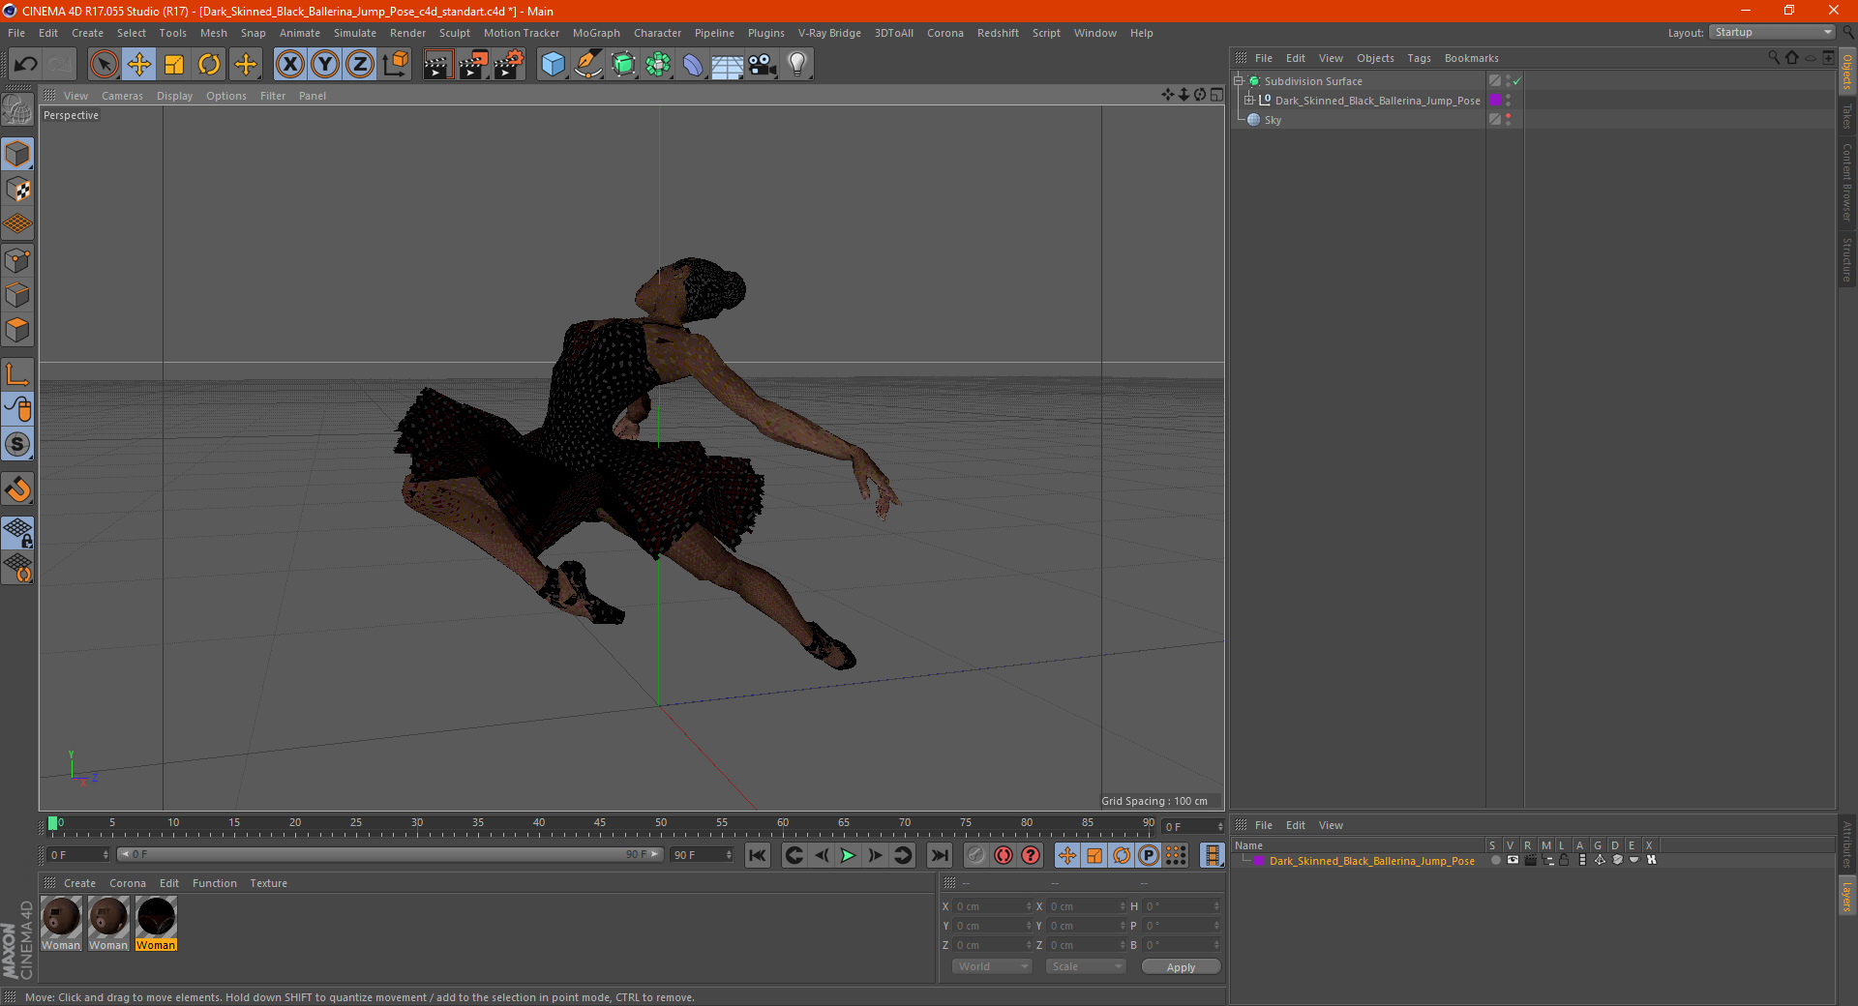Click purple layer swatch in Object Manager
The image size is (1858, 1006).
1495,101
